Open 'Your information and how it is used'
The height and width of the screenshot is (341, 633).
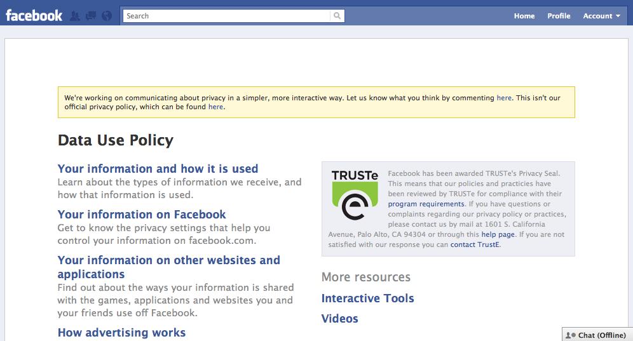158,168
